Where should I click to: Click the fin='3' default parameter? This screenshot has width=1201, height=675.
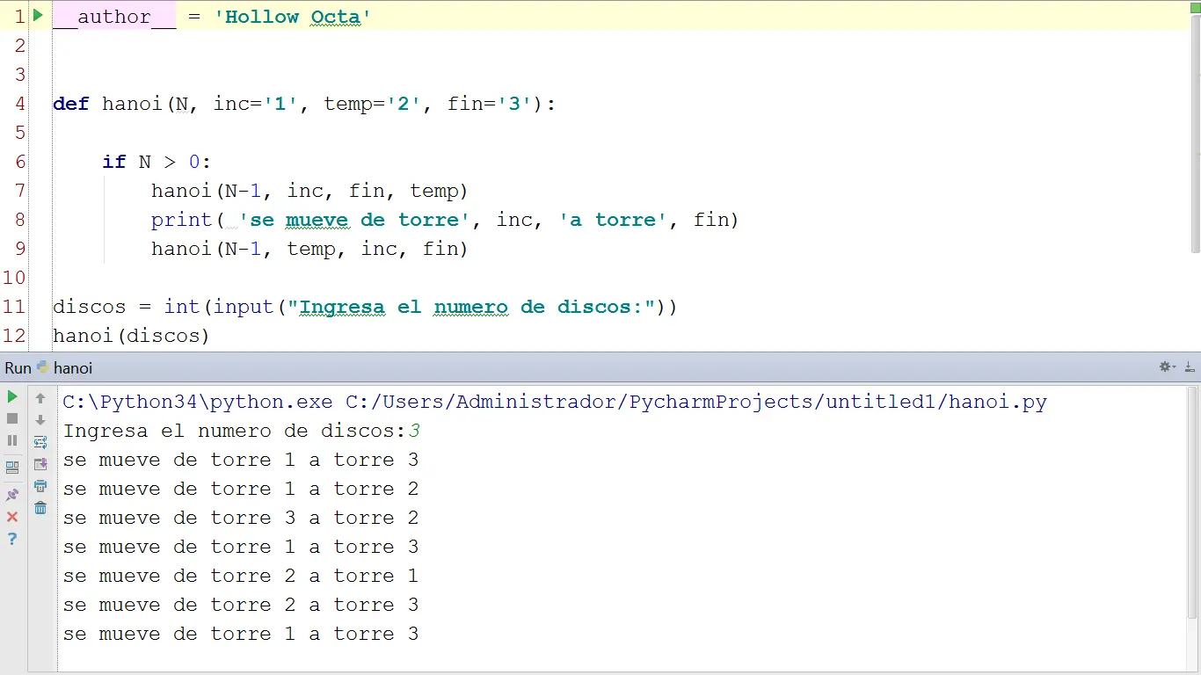tap(491, 104)
